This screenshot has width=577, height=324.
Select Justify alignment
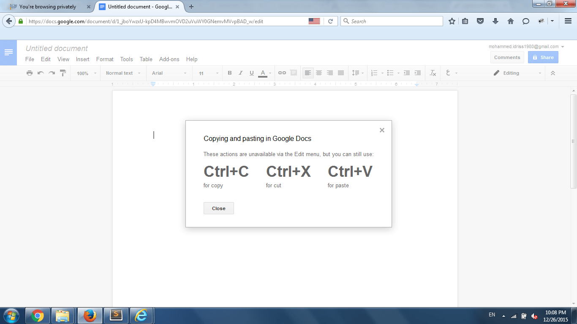coord(341,73)
